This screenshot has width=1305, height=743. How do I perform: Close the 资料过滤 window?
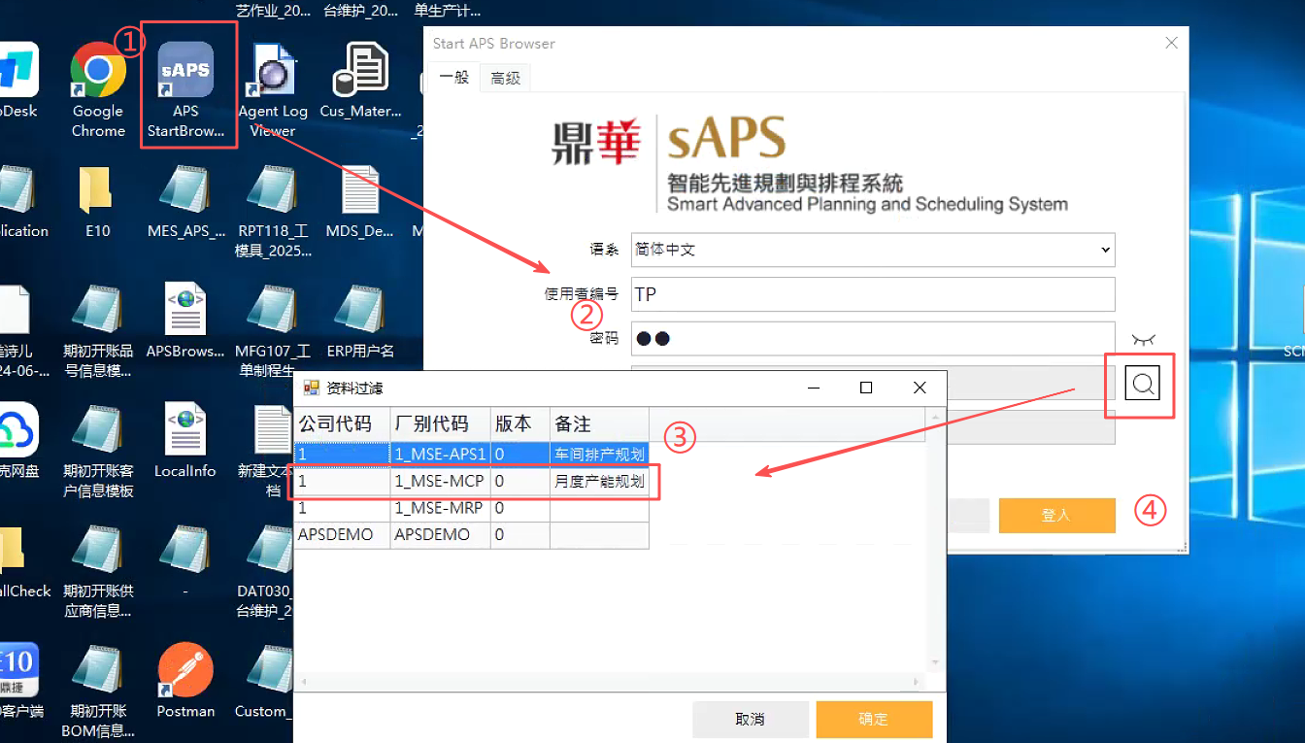920,388
